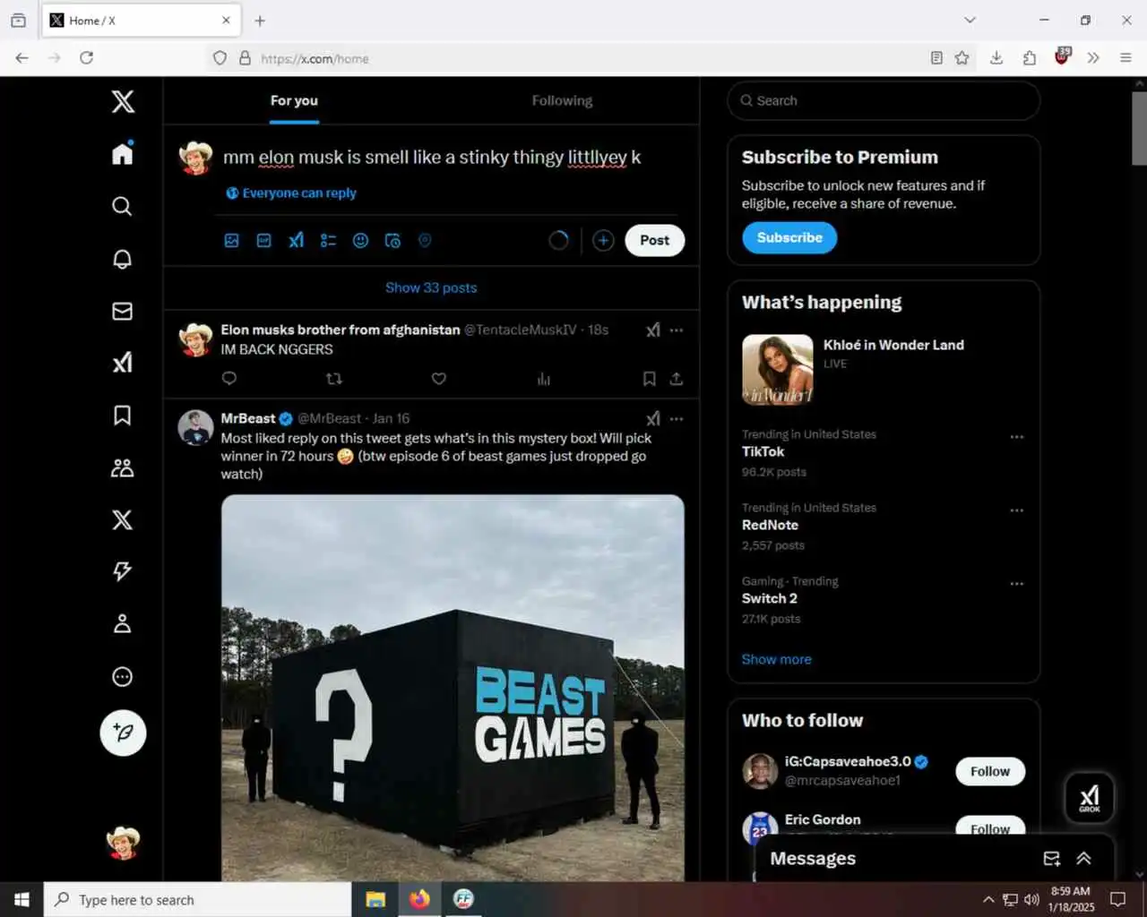The width and height of the screenshot is (1147, 917).
Task: Open Premium X icon in the sidebar
Action: click(x=123, y=519)
